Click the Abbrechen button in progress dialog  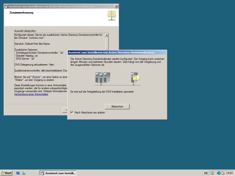(117, 106)
